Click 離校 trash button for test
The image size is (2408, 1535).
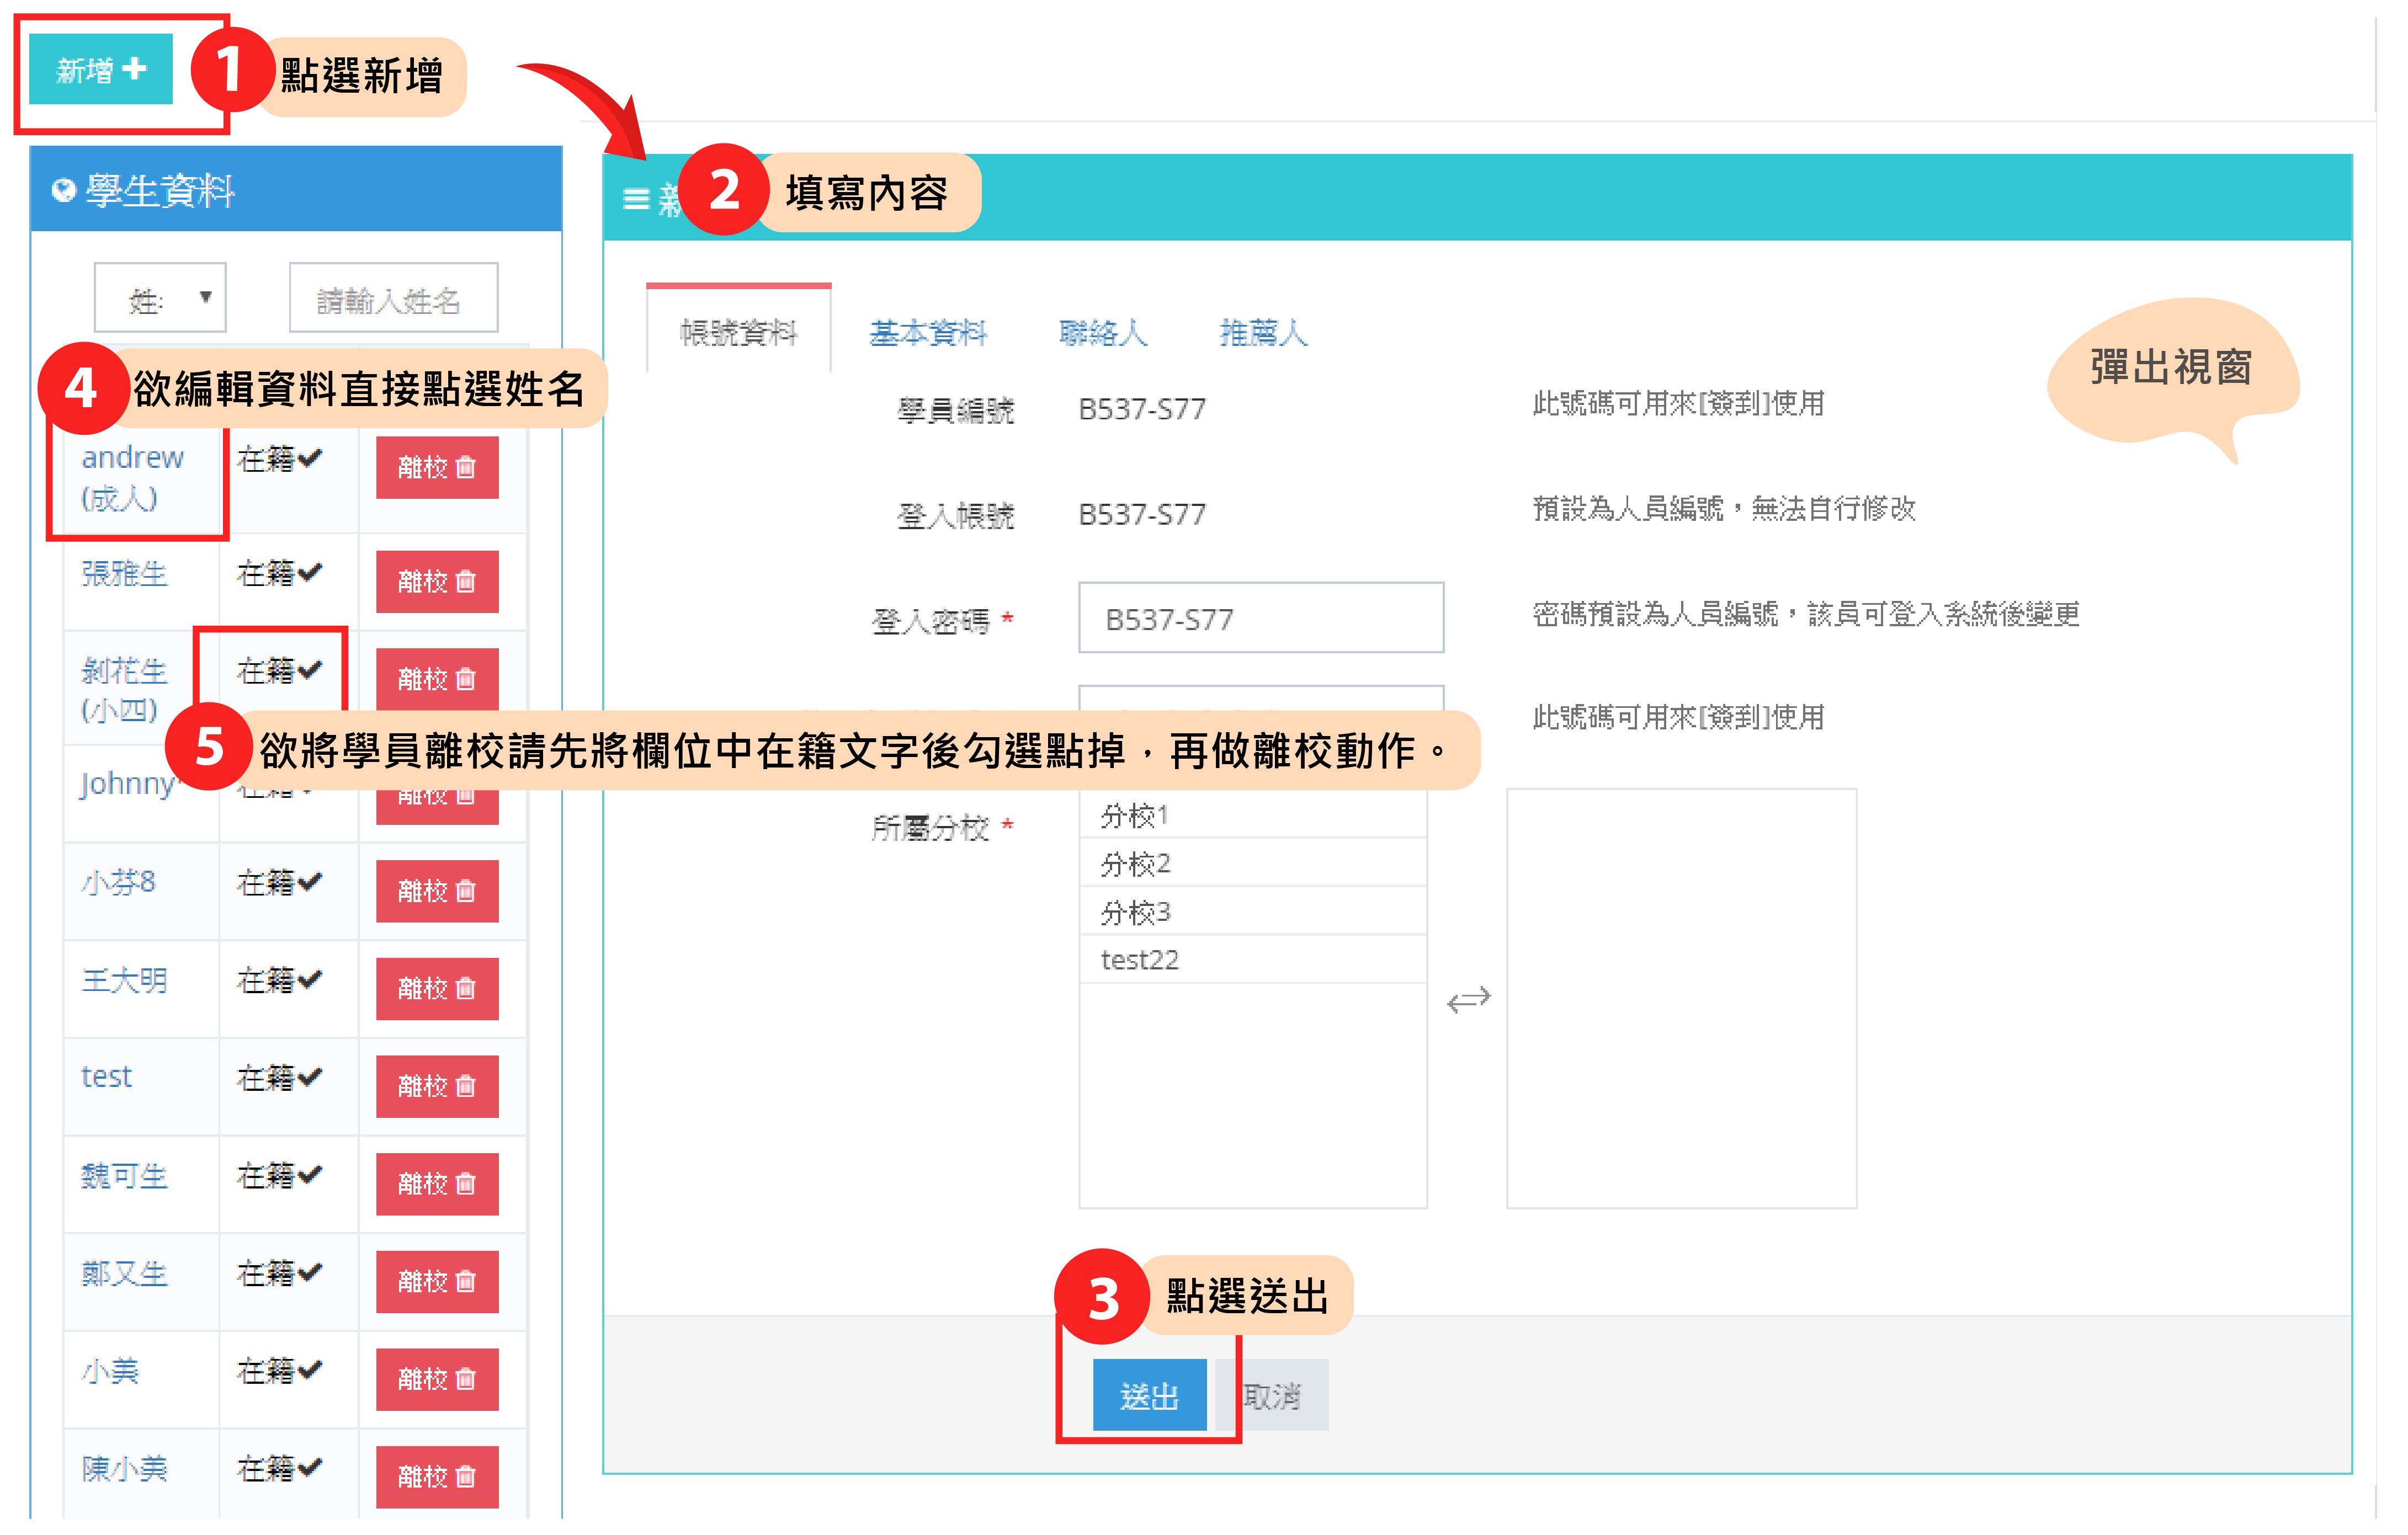[437, 1086]
